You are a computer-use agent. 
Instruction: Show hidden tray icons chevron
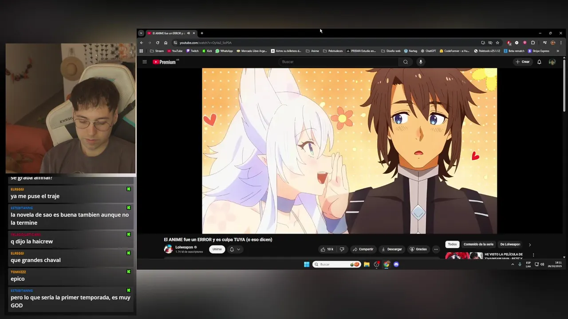point(513,265)
